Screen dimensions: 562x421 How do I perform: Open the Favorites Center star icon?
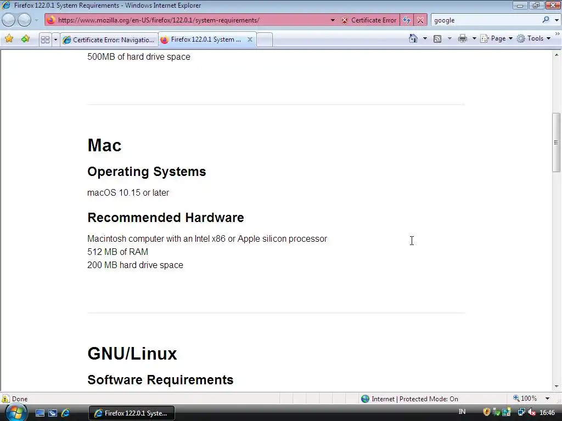click(x=9, y=39)
